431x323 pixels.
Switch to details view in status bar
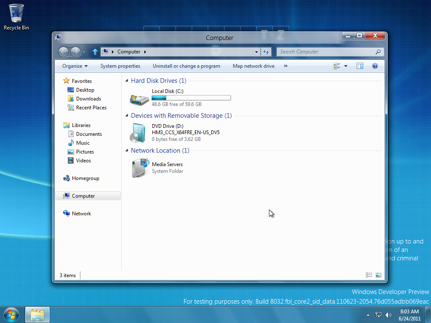coord(369,275)
